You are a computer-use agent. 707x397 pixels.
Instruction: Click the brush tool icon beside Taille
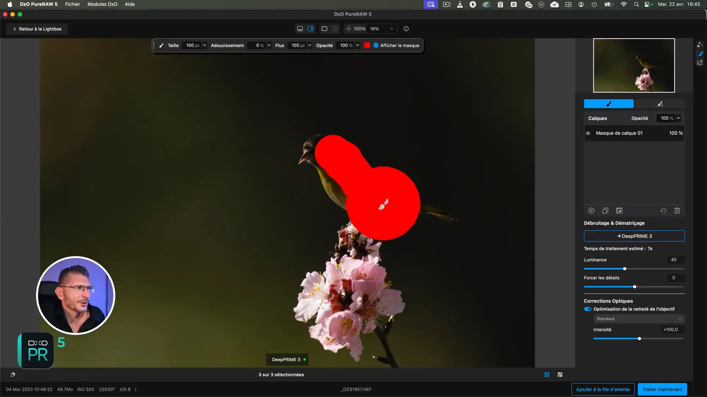[x=161, y=46]
